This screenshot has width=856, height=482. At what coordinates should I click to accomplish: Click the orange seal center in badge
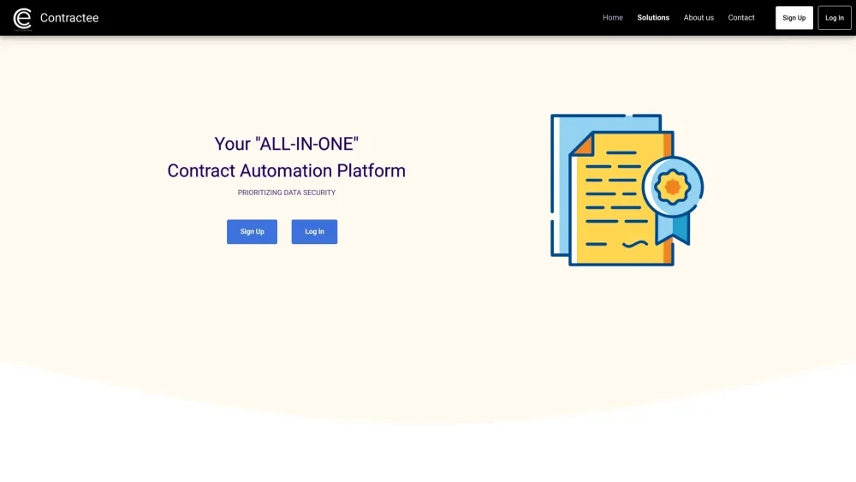(x=673, y=186)
